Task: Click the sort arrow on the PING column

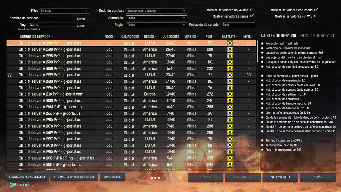Action: click(214, 37)
